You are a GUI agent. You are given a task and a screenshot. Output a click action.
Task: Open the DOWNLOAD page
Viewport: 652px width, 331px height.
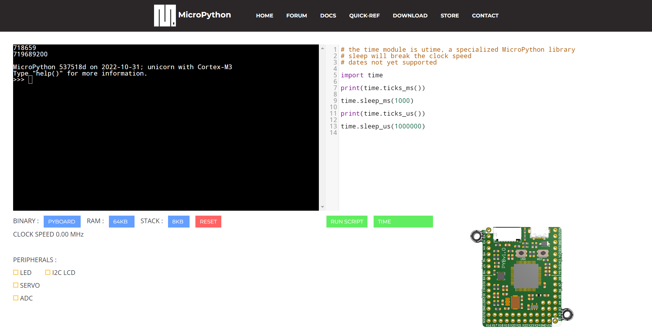410,16
